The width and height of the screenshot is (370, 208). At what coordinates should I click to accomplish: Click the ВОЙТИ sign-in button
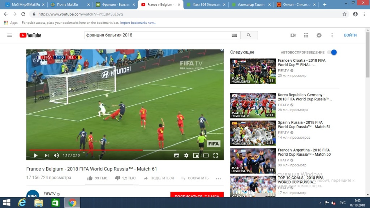[350, 35]
